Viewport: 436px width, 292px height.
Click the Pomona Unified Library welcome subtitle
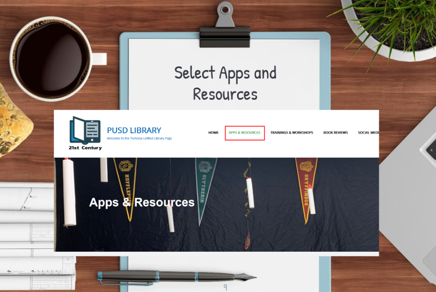pyautogui.click(x=139, y=138)
